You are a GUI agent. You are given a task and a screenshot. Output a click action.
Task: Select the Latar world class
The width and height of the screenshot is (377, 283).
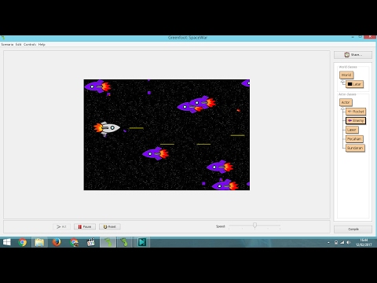354,84
